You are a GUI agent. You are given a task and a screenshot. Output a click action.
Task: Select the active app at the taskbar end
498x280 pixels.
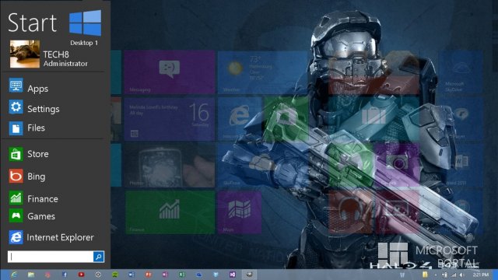(x=249, y=275)
